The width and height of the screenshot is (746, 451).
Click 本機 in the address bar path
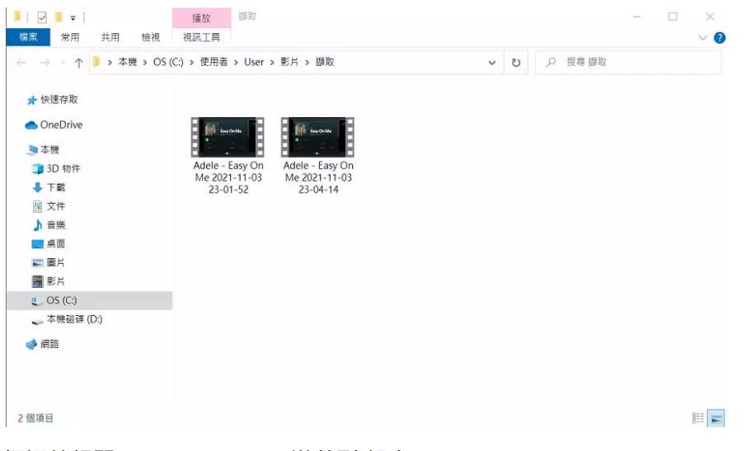coord(128,62)
